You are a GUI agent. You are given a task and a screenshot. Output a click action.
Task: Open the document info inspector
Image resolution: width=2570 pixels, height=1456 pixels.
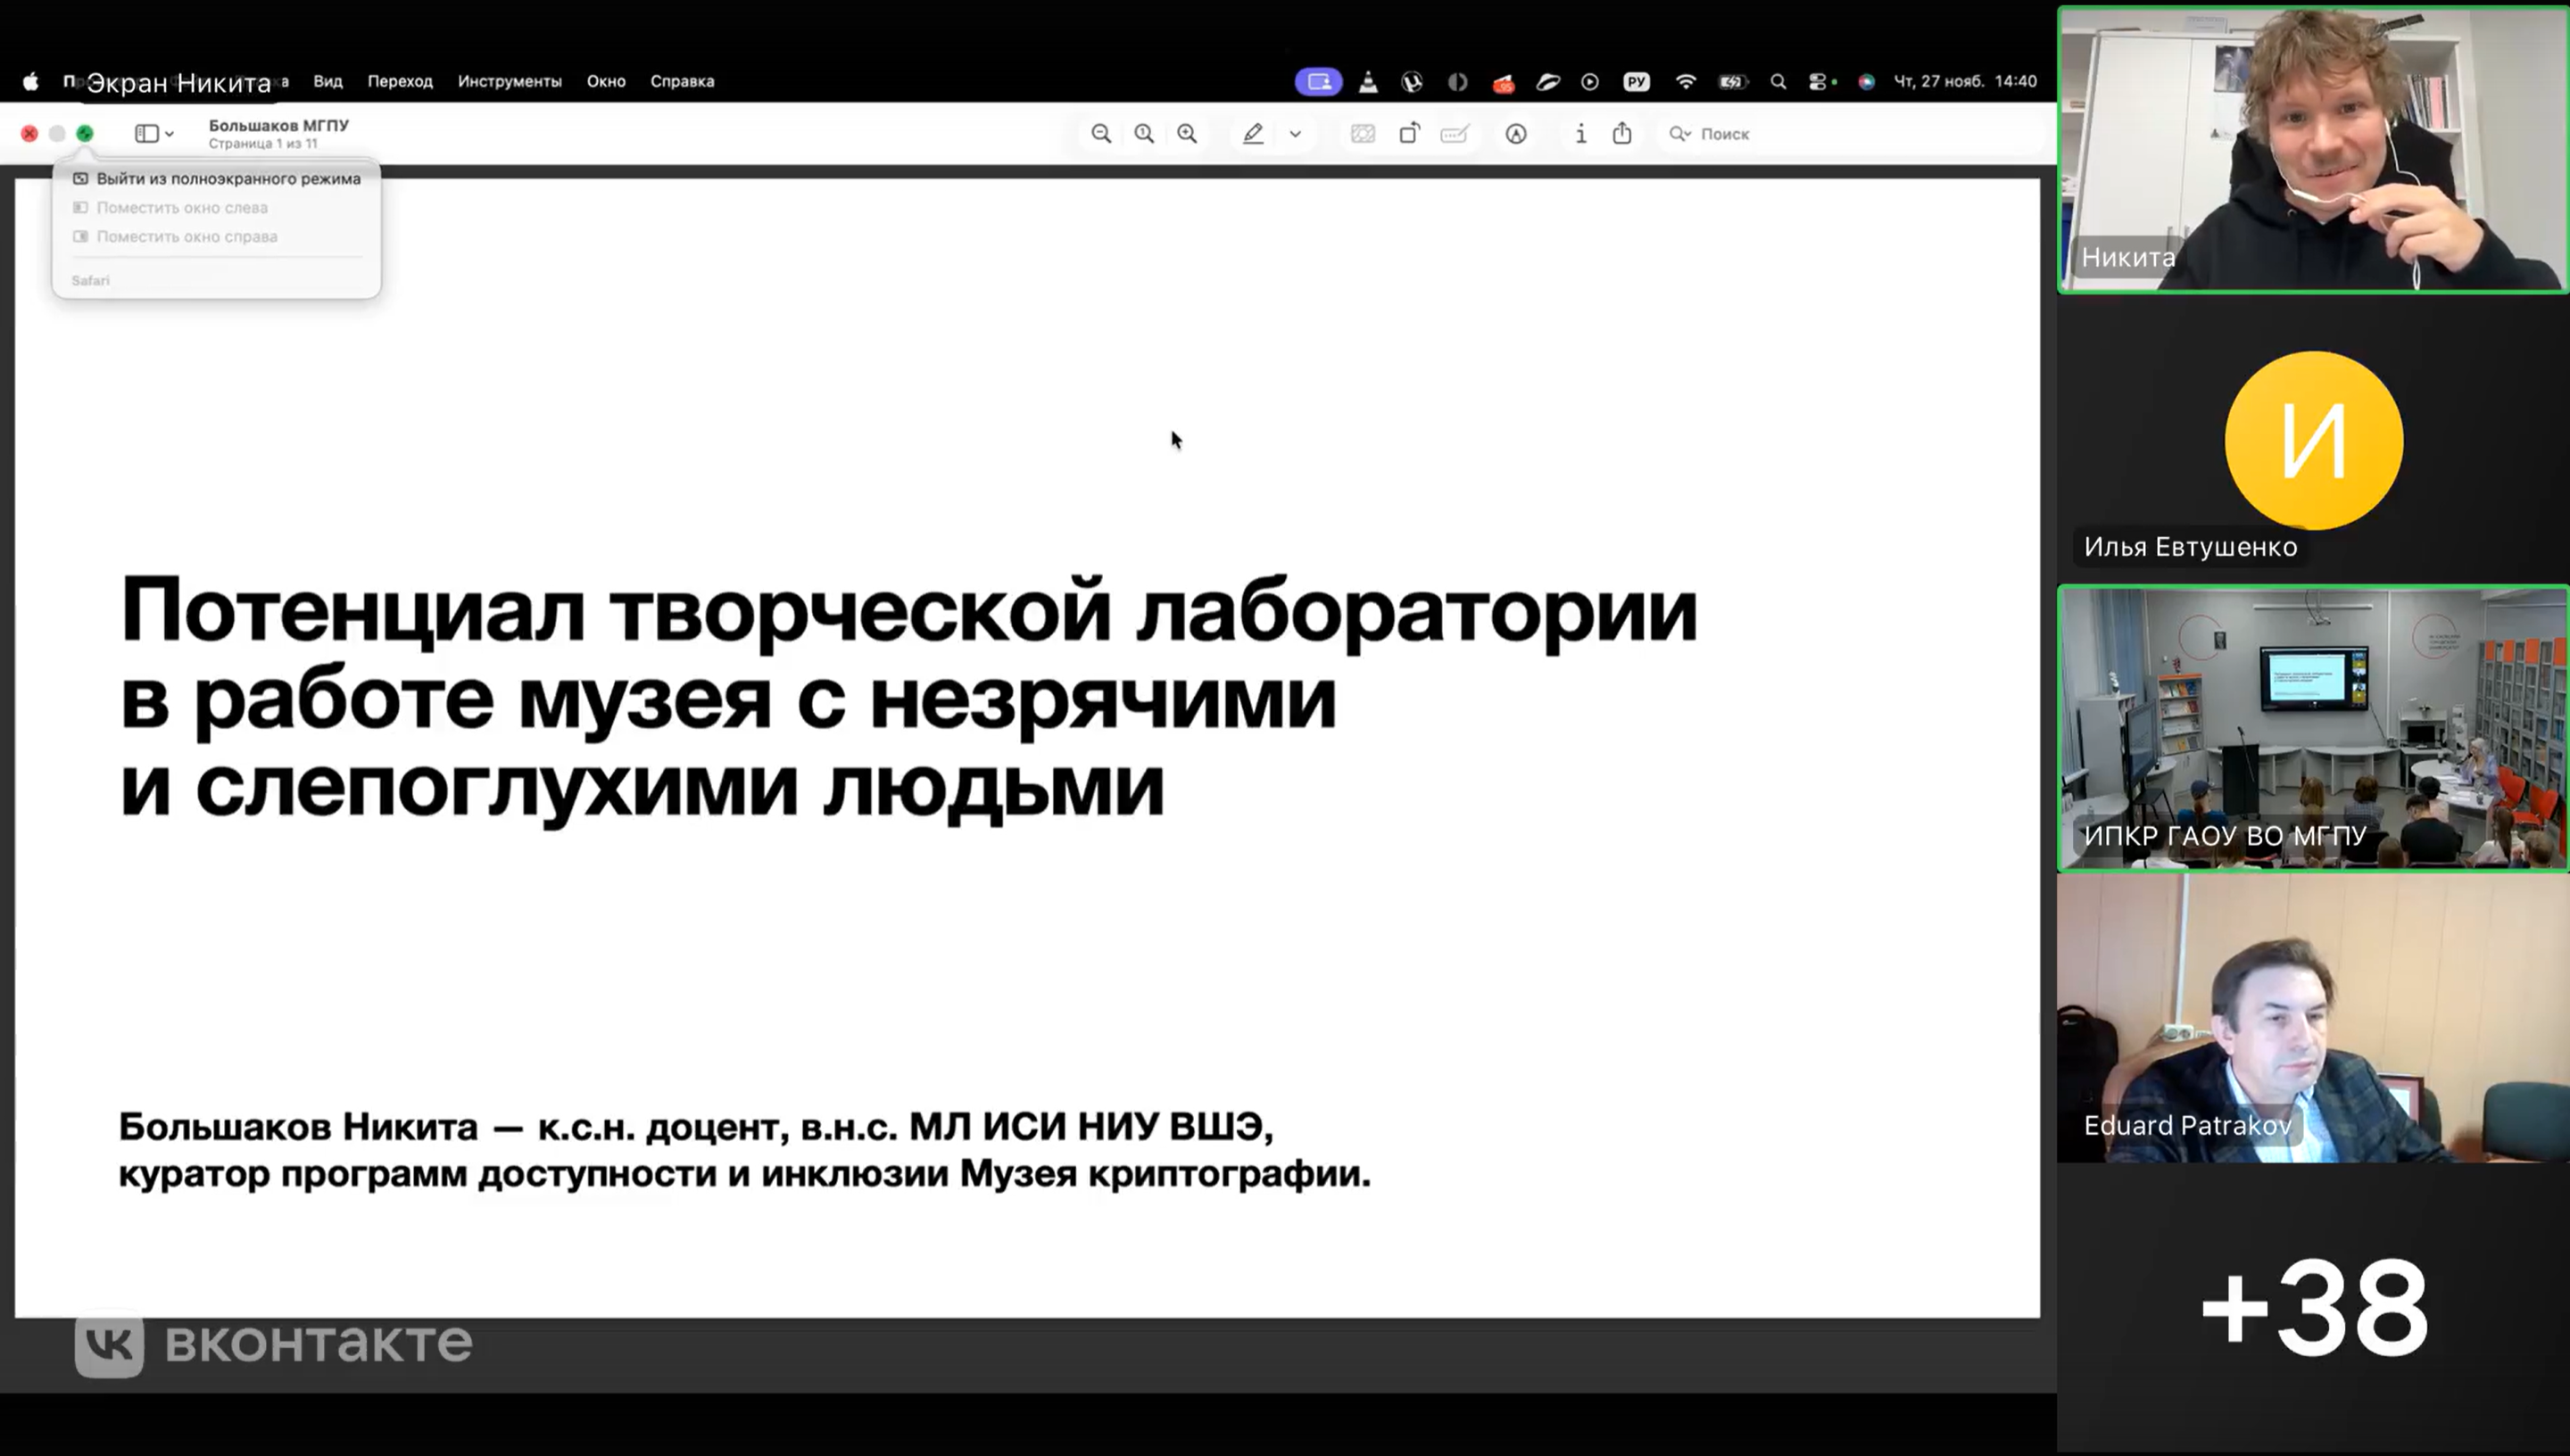(x=1581, y=134)
